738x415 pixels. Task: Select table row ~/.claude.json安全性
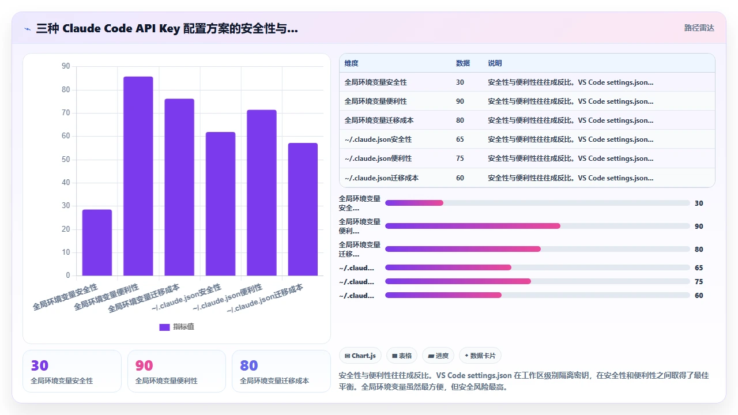pos(527,139)
